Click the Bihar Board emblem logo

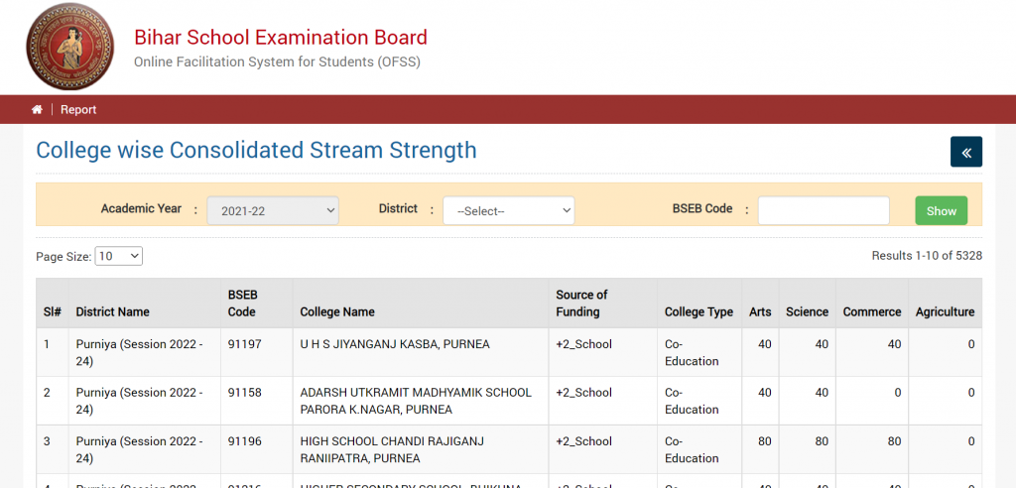tap(69, 48)
